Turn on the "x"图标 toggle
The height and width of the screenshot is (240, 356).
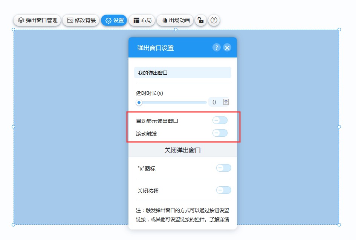click(x=224, y=168)
